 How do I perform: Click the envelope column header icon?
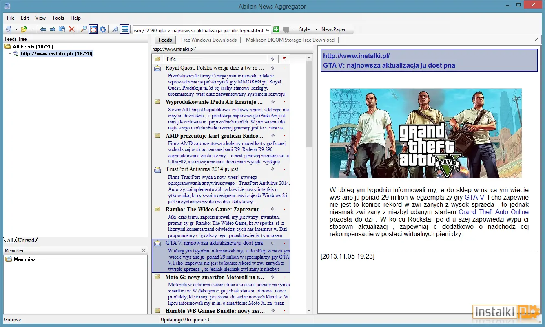point(157,59)
